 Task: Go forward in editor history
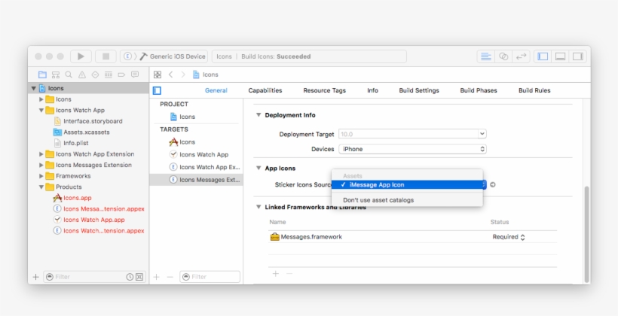(183, 74)
